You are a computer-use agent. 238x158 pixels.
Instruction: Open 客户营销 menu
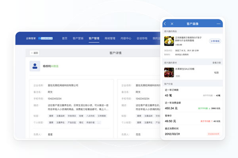78,38
